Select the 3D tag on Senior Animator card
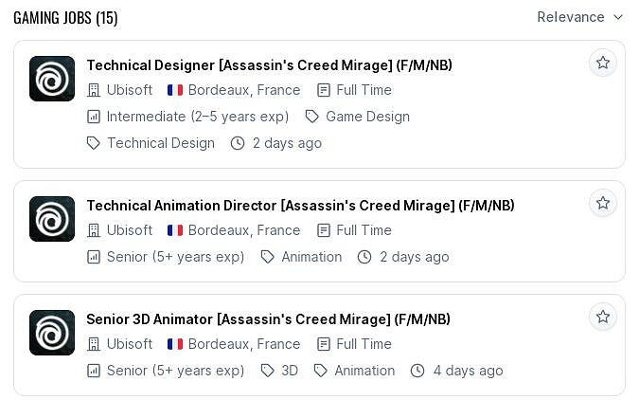The image size is (639, 400). pos(289,371)
